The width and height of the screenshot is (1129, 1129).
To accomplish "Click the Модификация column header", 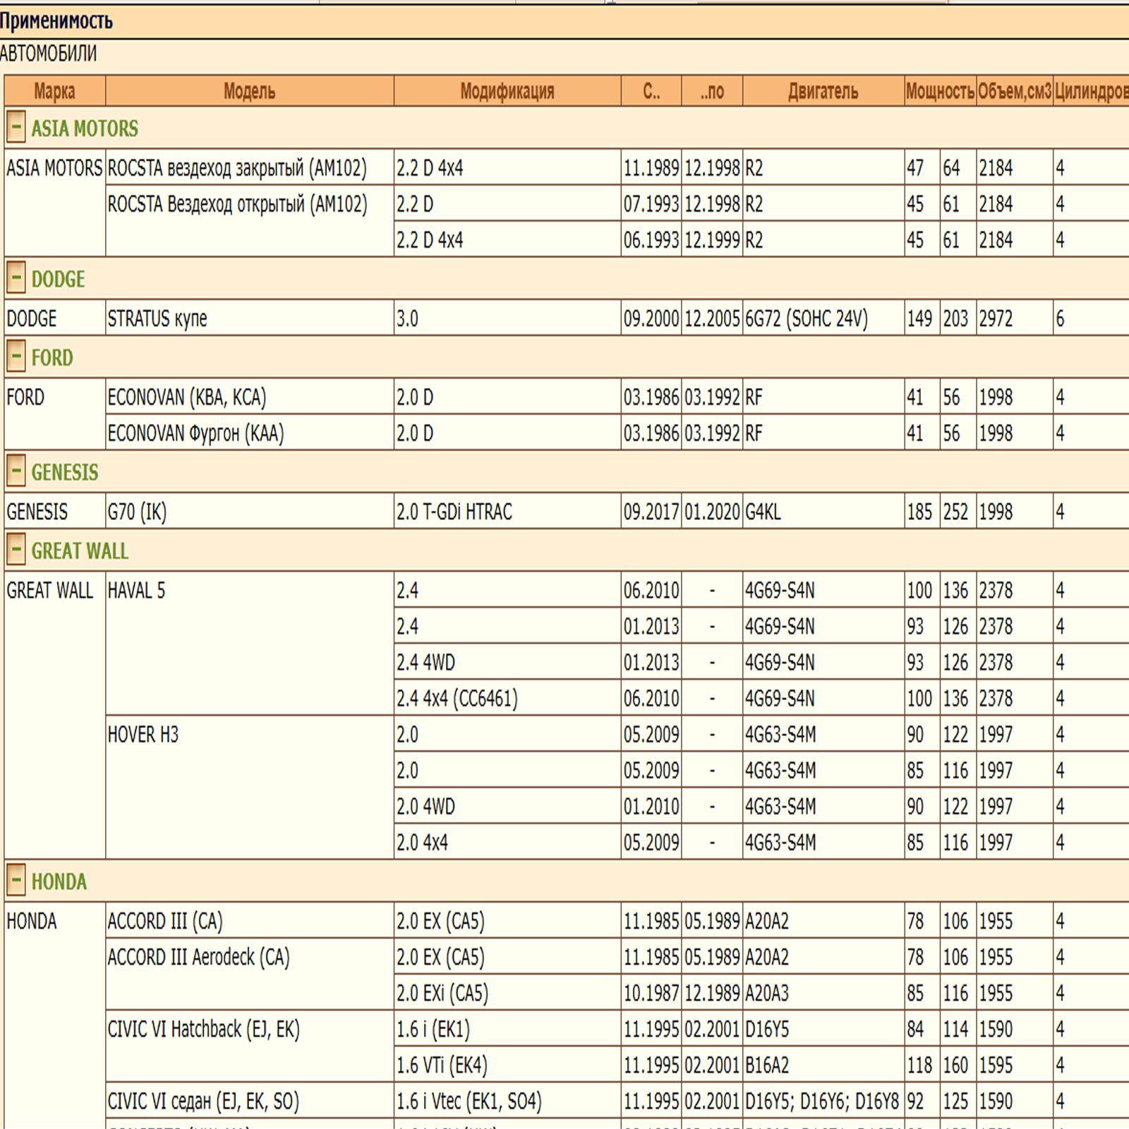I will pos(507,91).
